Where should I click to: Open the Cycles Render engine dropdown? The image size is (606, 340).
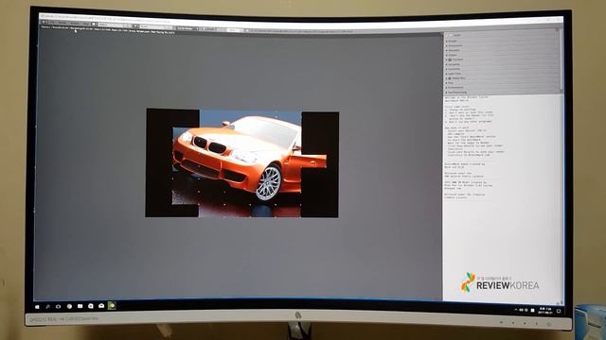tap(187, 28)
